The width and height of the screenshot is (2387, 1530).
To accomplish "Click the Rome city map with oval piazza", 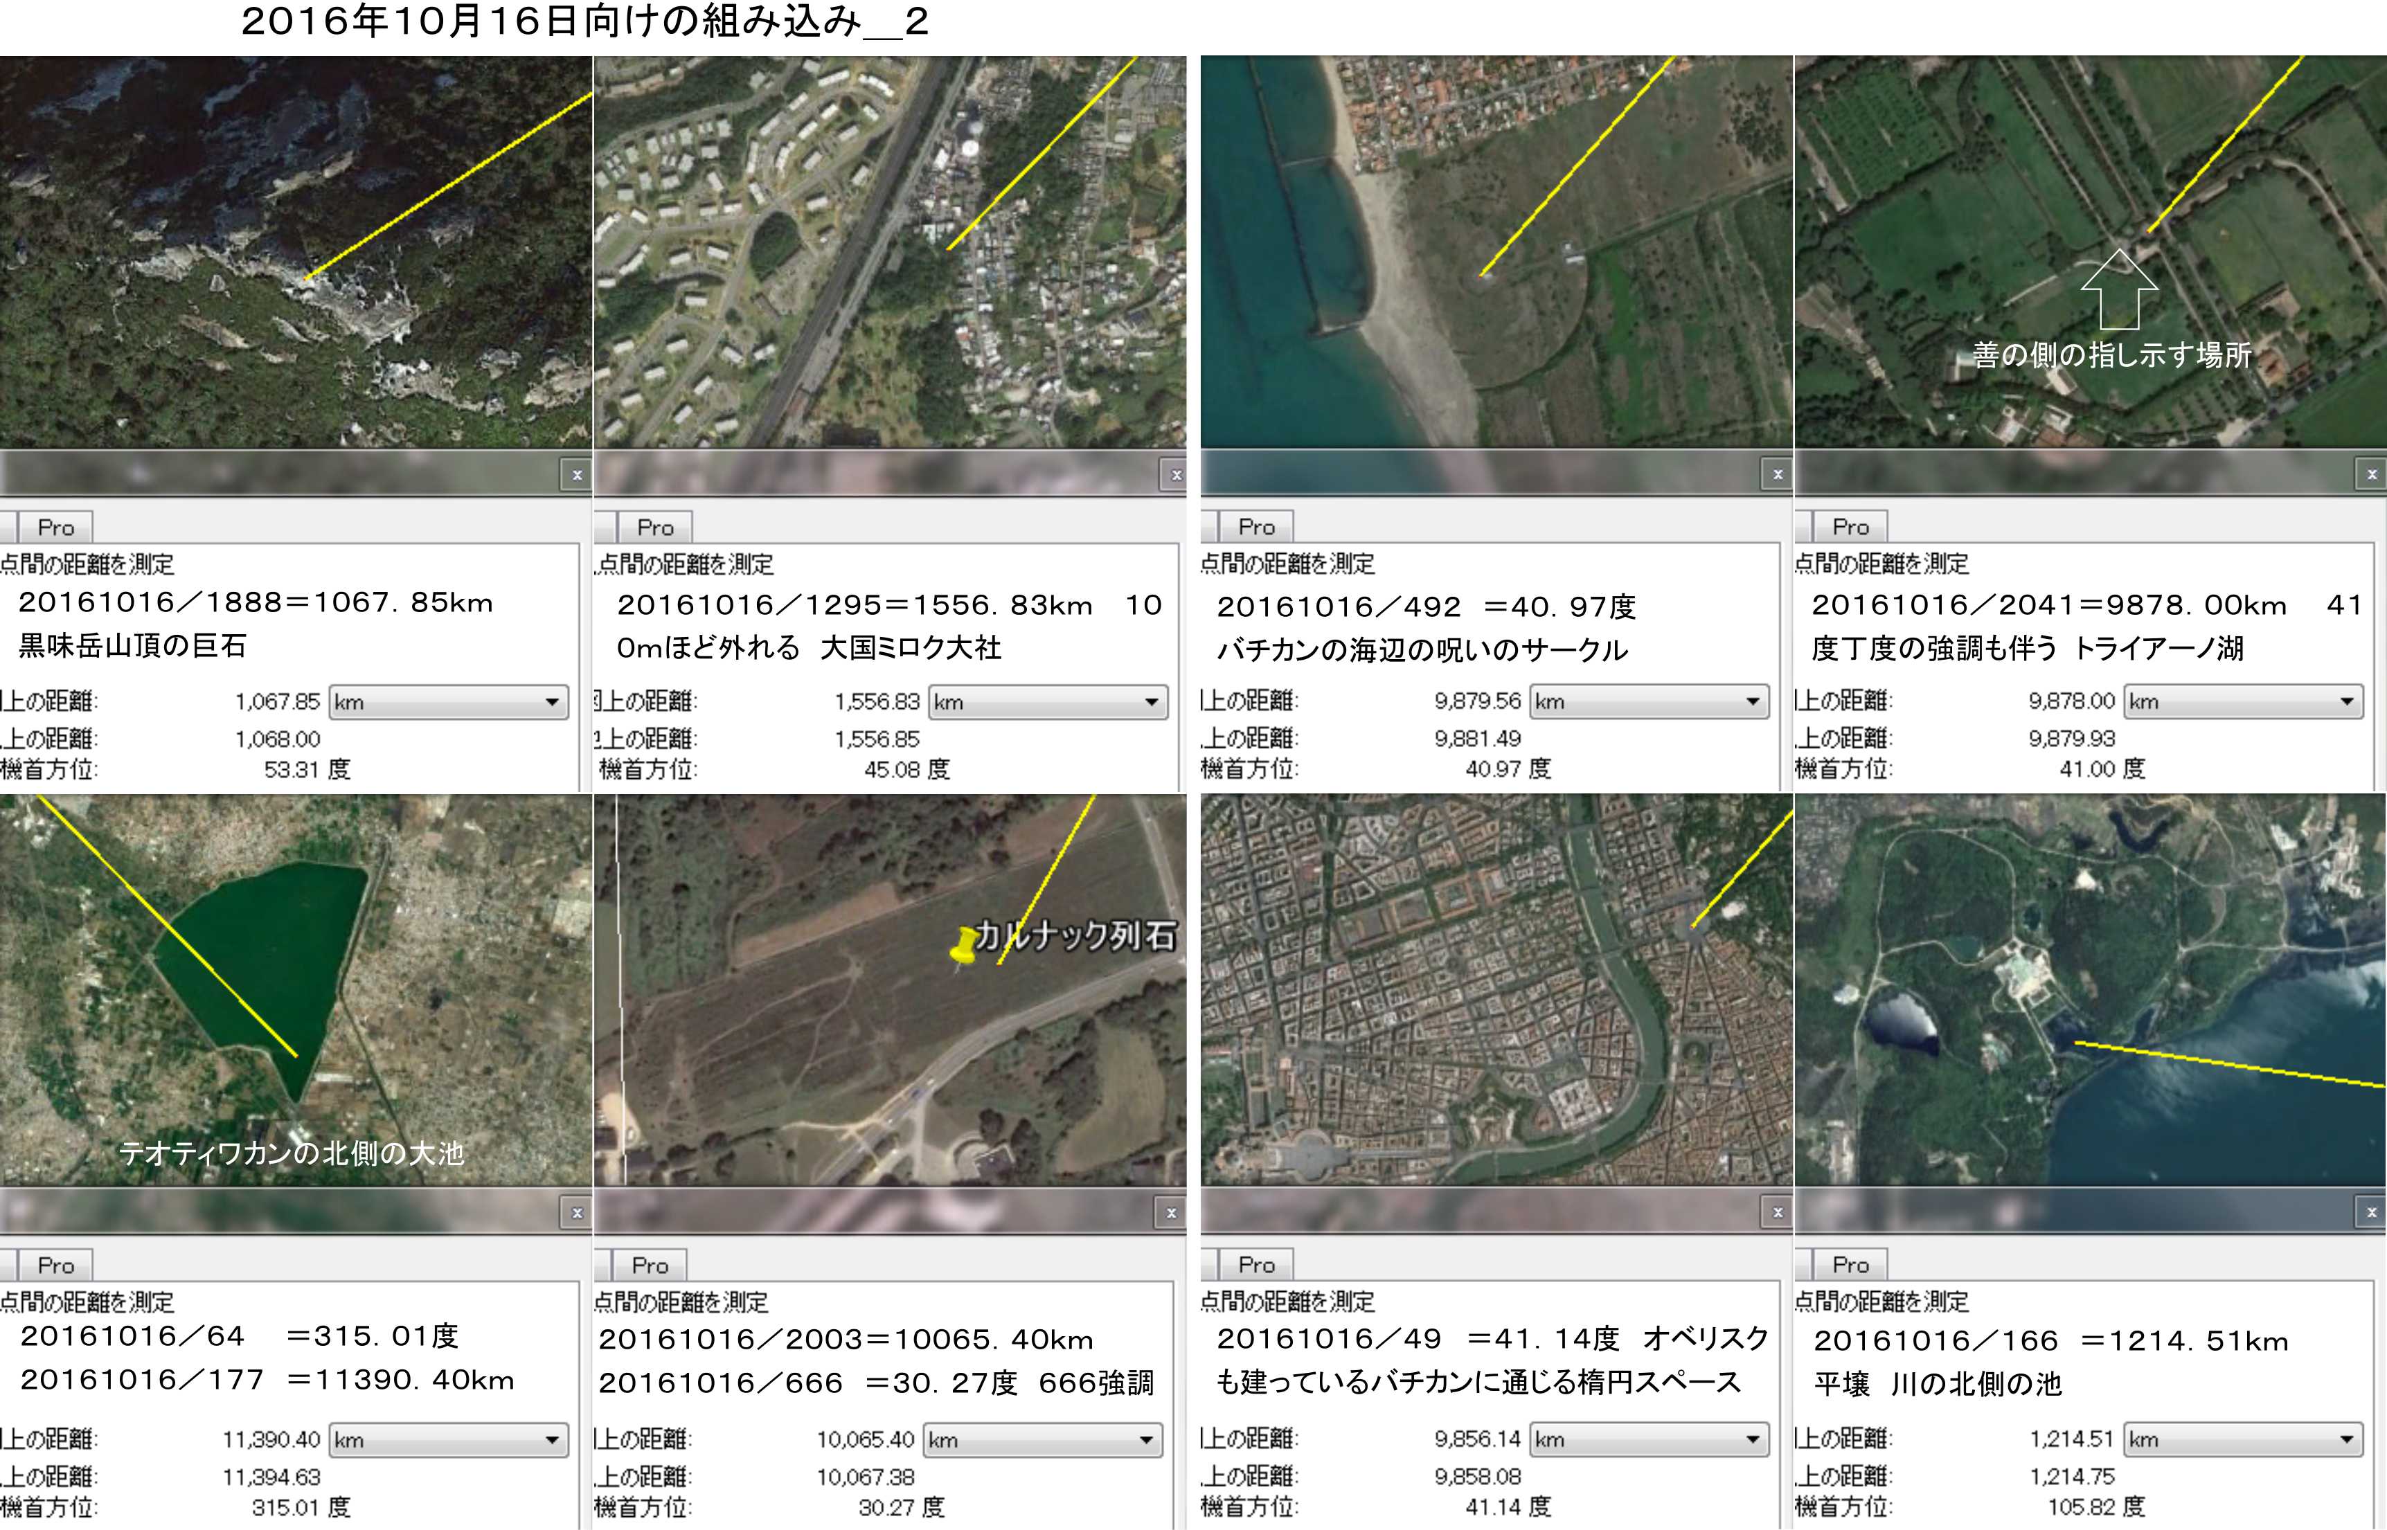I will pos(1496,989).
